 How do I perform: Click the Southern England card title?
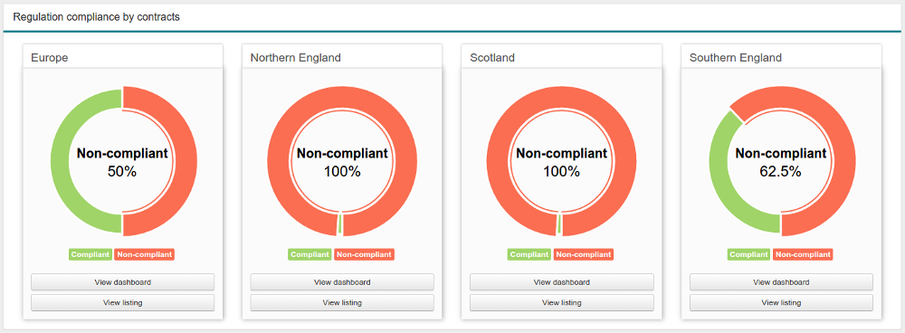tap(736, 58)
